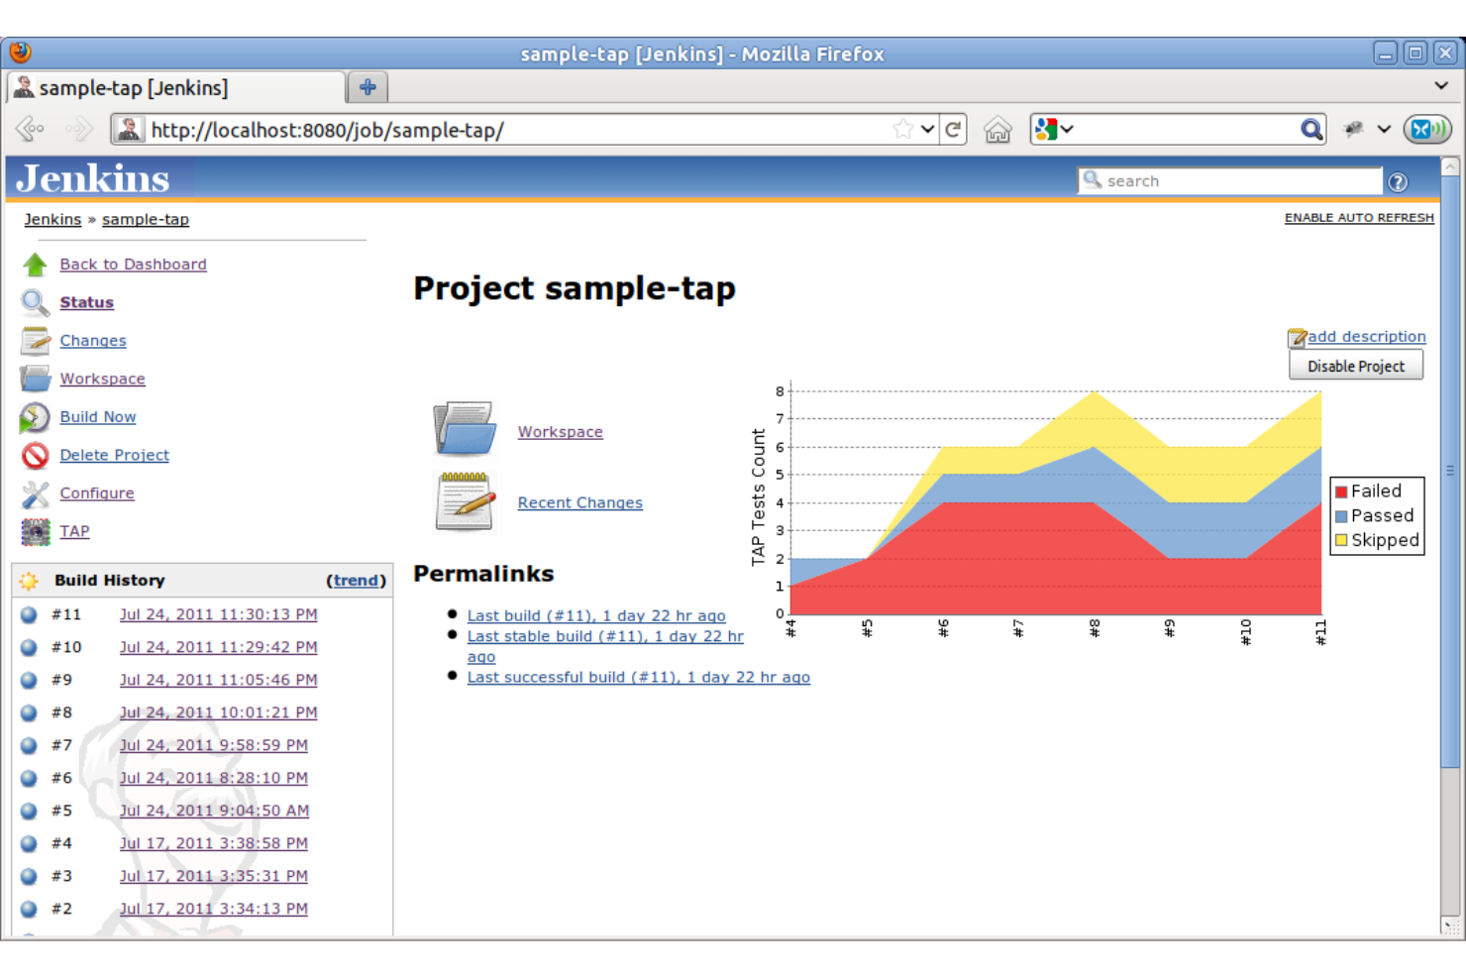Click the site identity icon in URL bar
Image resolution: width=1466 pixels, height=978 pixels.
coord(128,130)
